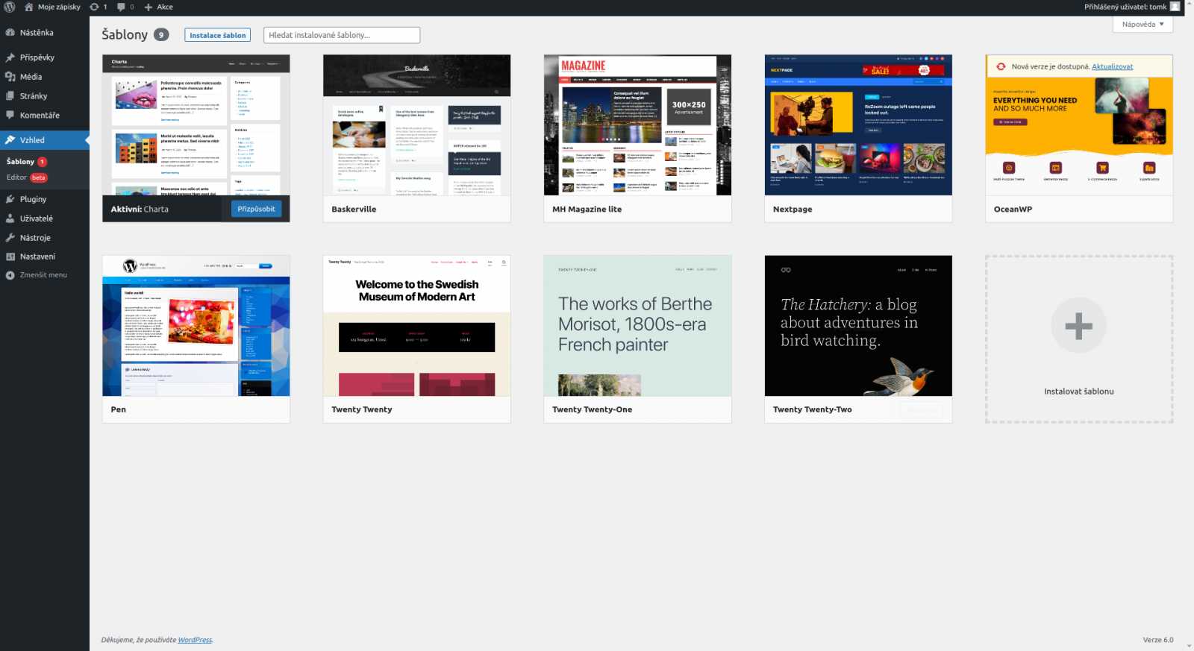Click the theme count badge 9
This screenshot has height=651, width=1194.
coord(161,34)
